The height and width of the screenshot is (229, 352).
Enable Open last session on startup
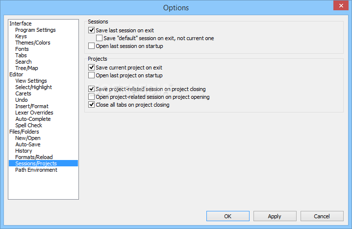pos(91,46)
